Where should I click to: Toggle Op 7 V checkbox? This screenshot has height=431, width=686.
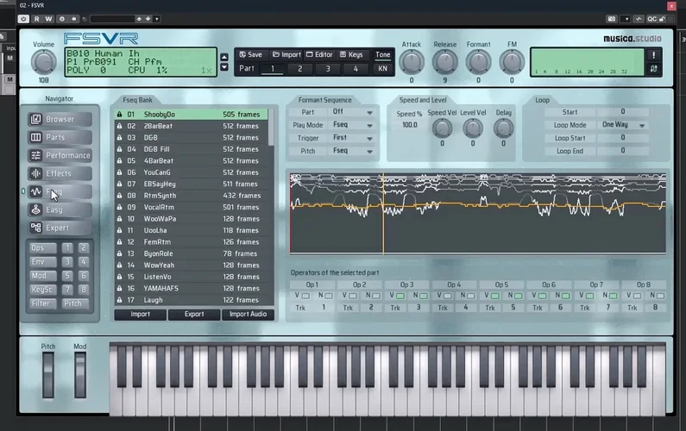589,296
